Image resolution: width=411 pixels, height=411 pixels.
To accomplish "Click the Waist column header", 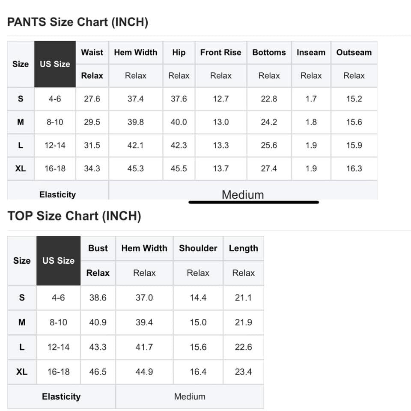I will [92, 52].
